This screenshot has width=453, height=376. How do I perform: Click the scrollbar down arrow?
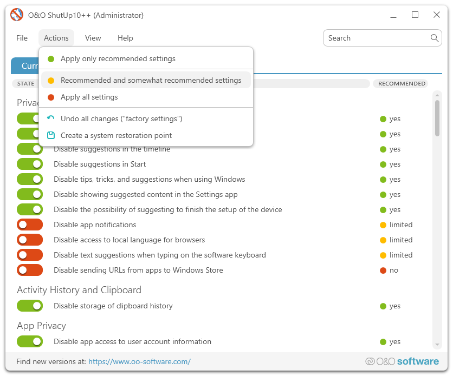437,345
